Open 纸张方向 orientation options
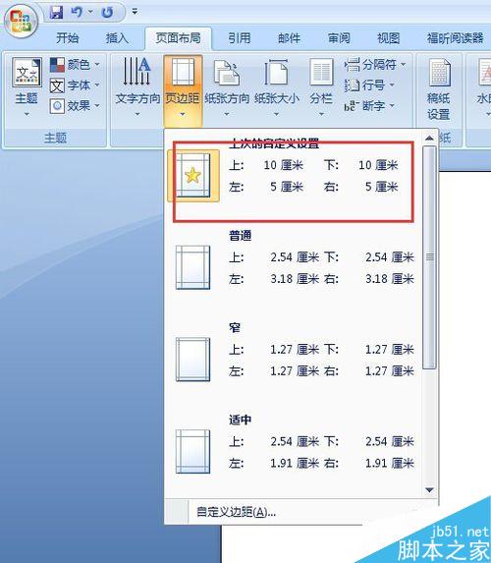This screenshot has height=563, width=491. tap(227, 87)
